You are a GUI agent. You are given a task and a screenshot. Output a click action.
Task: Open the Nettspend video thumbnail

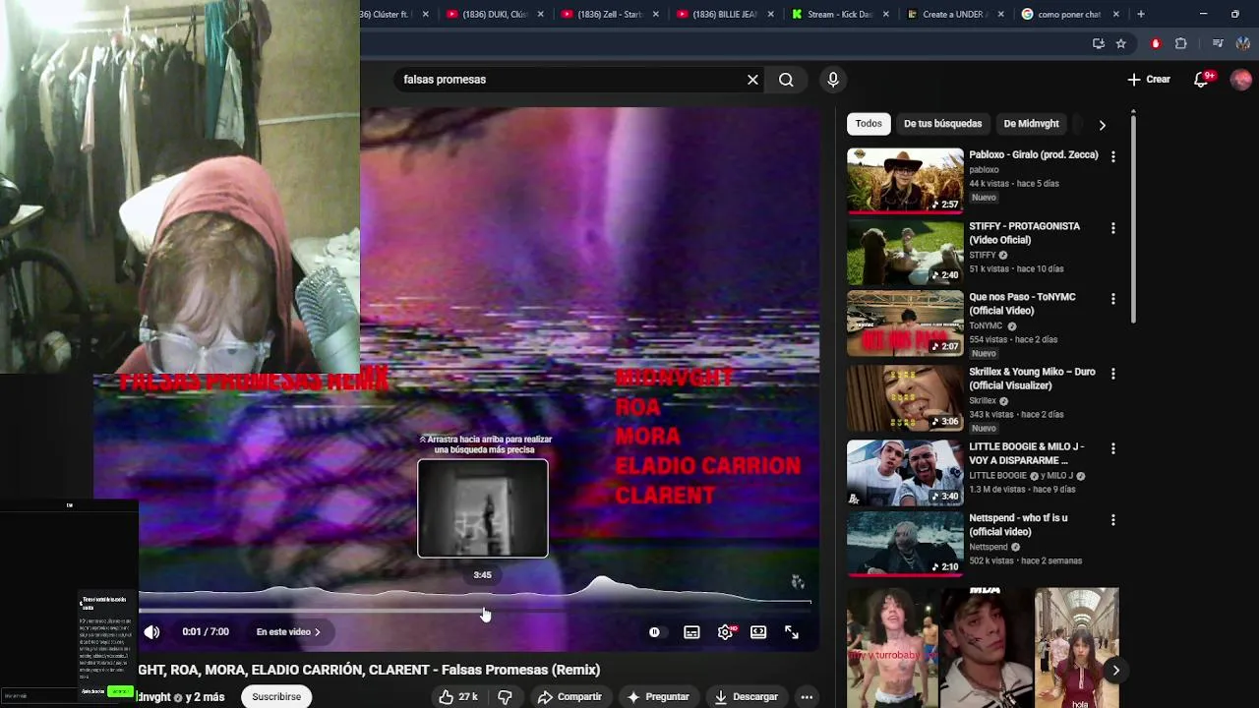coord(905,544)
